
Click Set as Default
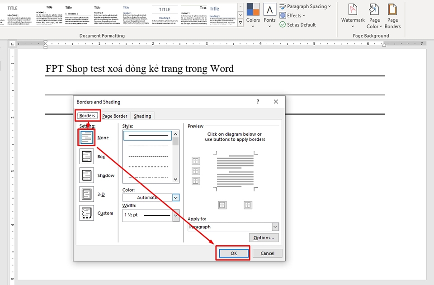297,24
